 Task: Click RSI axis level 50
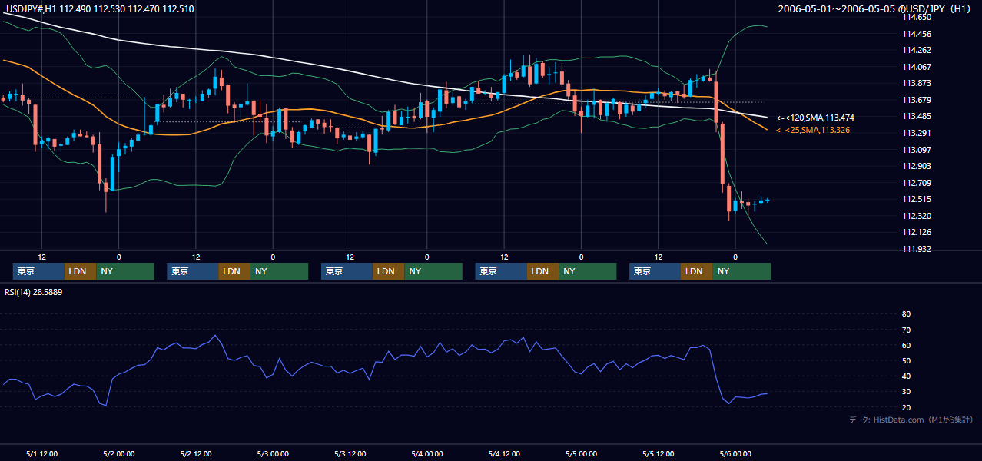click(906, 360)
